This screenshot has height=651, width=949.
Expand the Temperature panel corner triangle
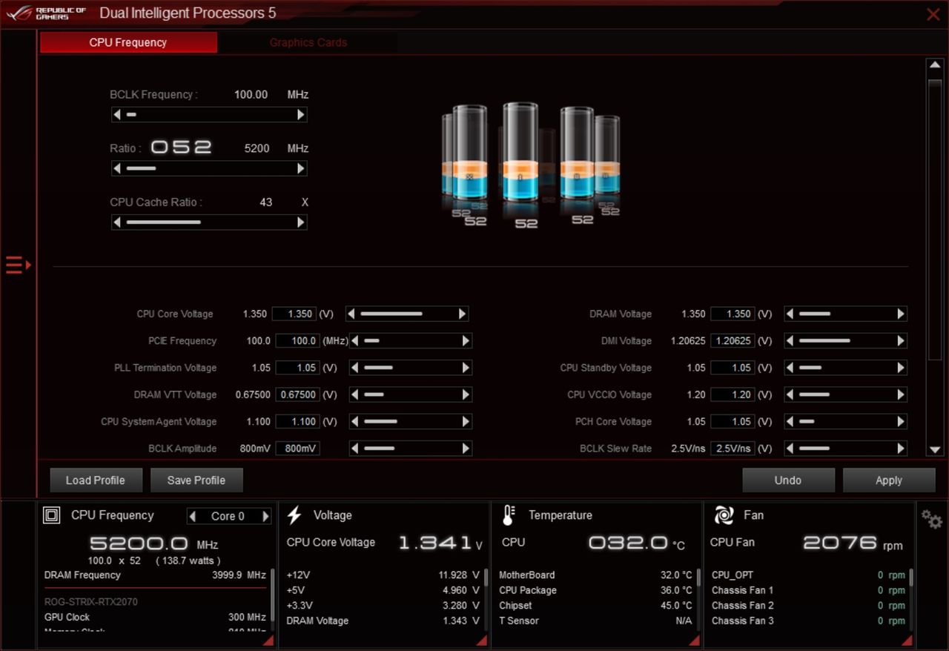point(694,640)
